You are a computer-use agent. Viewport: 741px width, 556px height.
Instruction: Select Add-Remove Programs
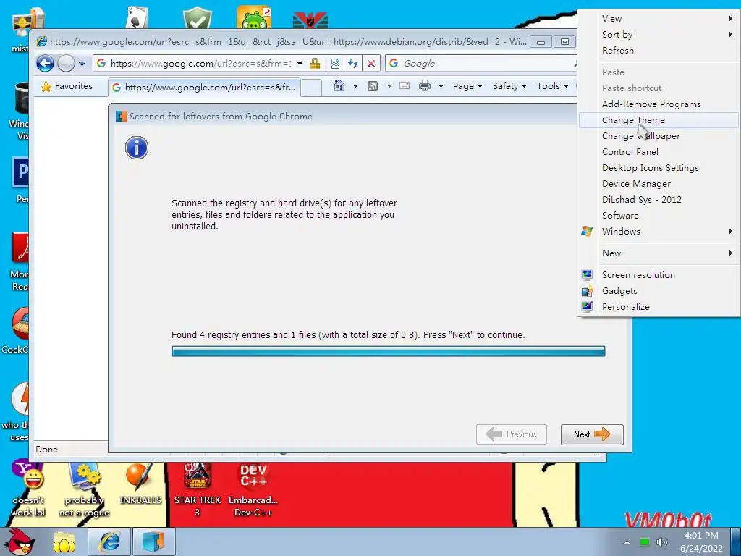coord(659,104)
